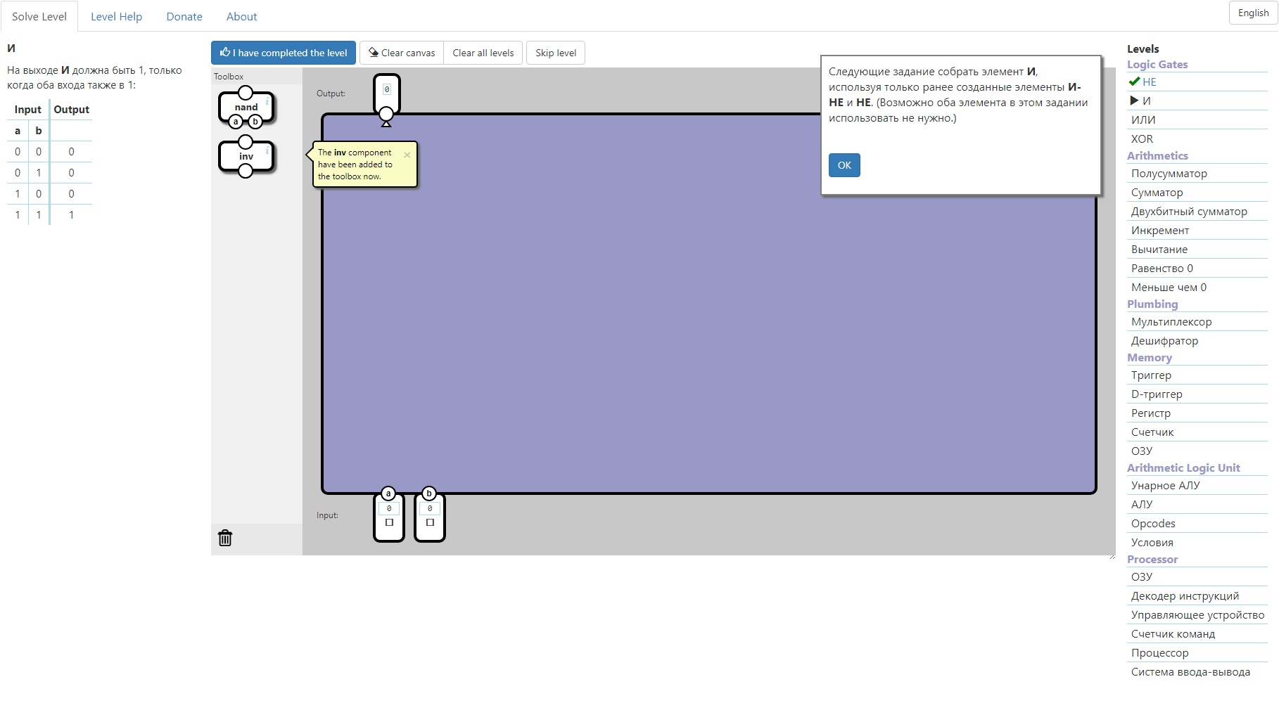The height and width of the screenshot is (710, 1279).
Task: Click the trash bin icon
Action: [x=225, y=538]
